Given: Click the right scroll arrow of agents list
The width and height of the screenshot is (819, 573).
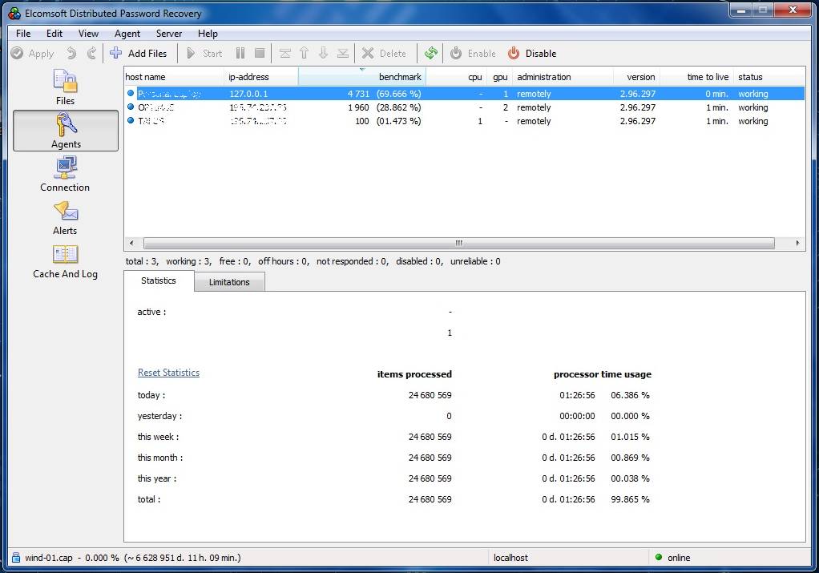Looking at the screenshot, I should (x=797, y=243).
